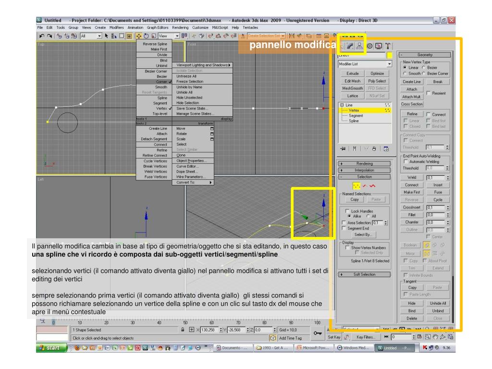The height and width of the screenshot is (369, 492).
Task: Enable Show Vertex Numbers checkbox
Action: point(347,247)
